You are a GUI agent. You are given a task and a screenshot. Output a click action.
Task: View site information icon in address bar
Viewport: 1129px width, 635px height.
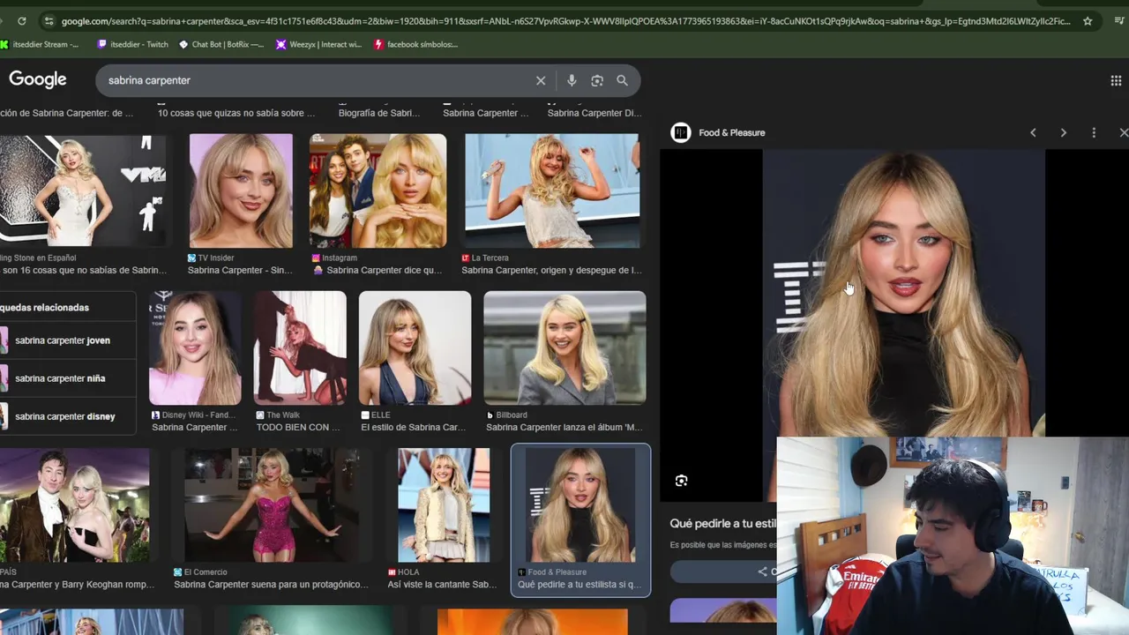click(49, 20)
